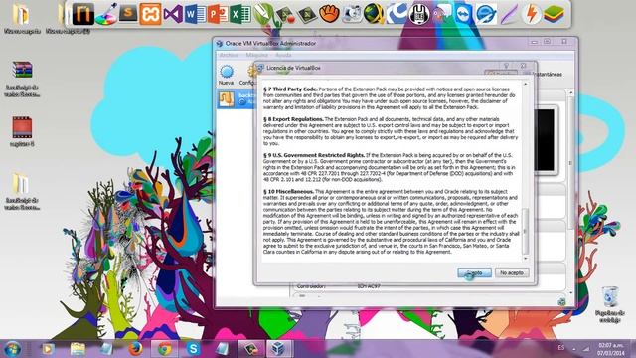
Task: Open the top-left desktop folder
Action: pyautogui.click(x=21, y=14)
